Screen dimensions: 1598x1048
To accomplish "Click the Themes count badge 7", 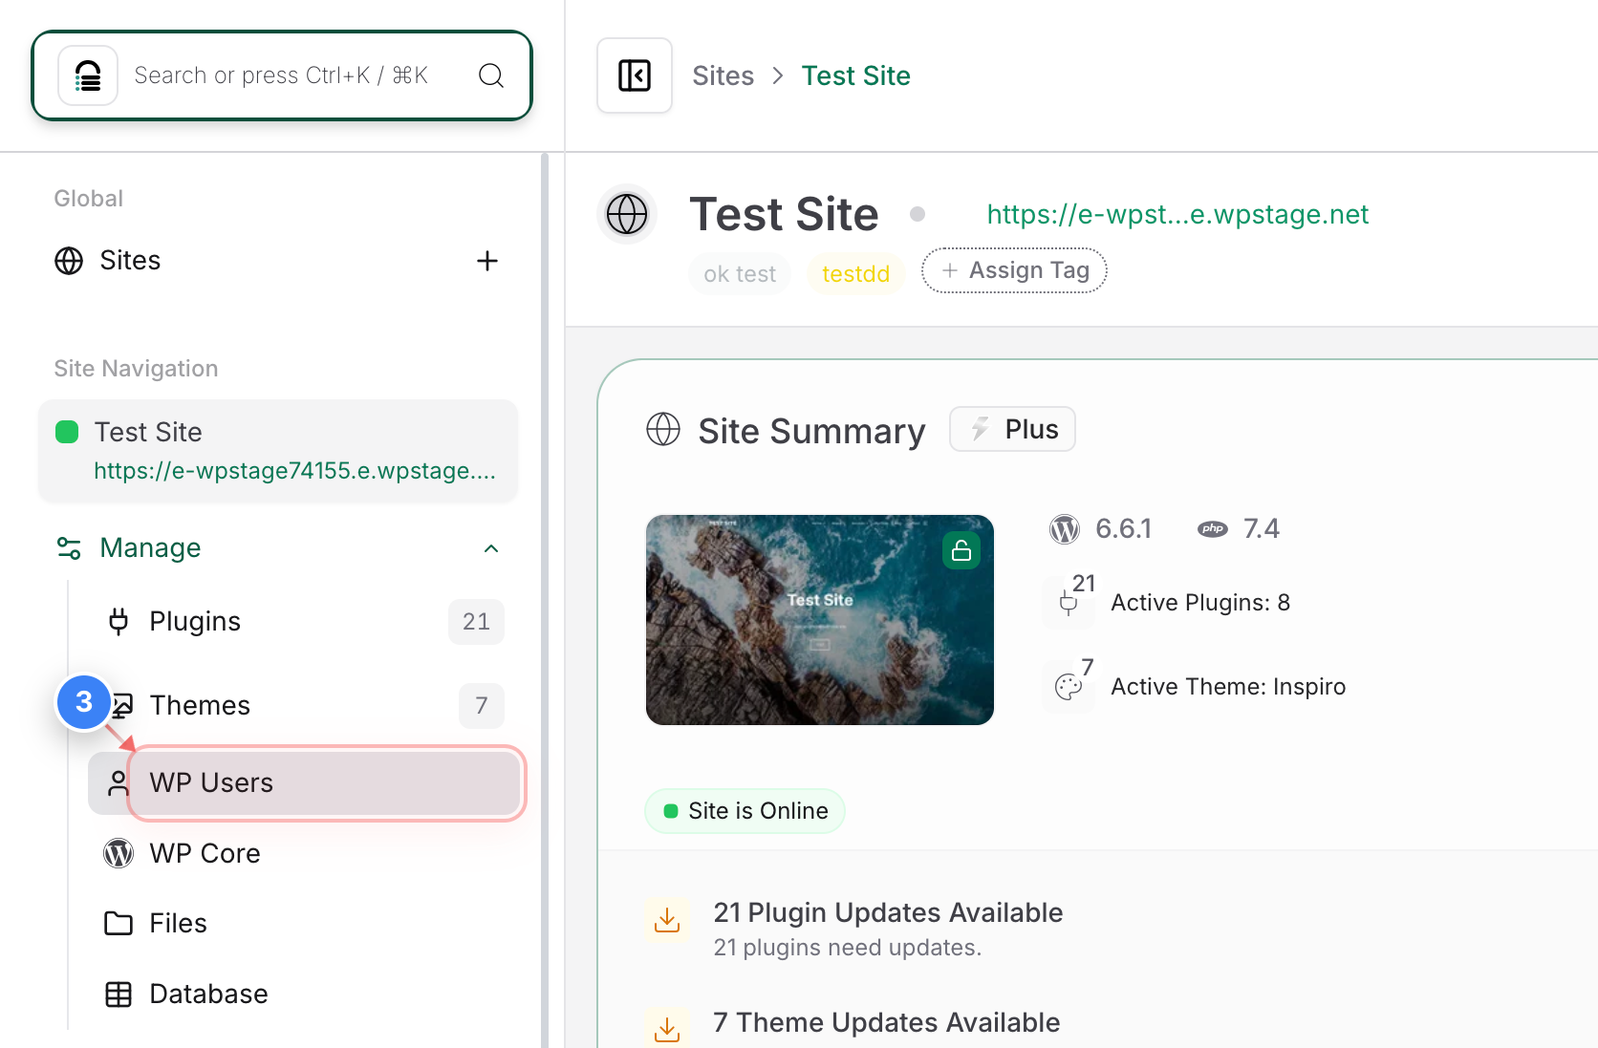I will point(482,706).
